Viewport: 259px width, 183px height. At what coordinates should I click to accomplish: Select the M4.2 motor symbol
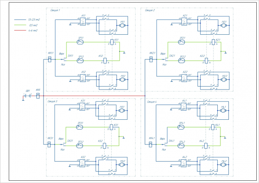[x=223, y=165]
